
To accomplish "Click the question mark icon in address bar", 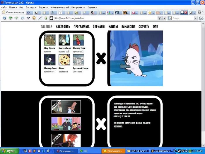I will point(160,18).
